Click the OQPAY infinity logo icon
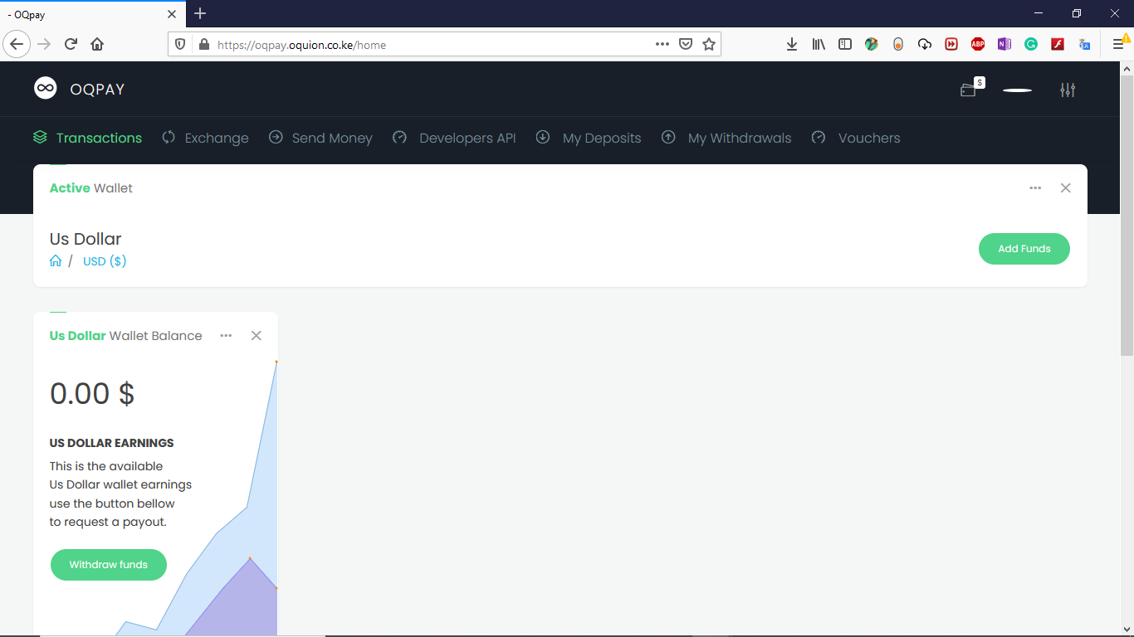 point(45,88)
